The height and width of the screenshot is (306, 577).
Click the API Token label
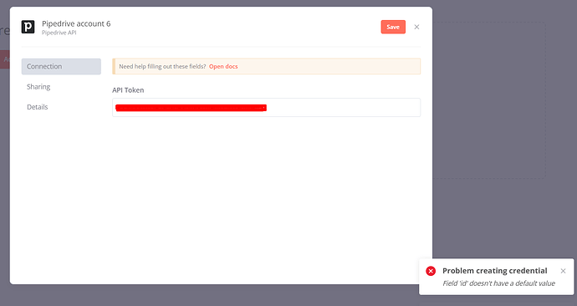pyautogui.click(x=128, y=90)
